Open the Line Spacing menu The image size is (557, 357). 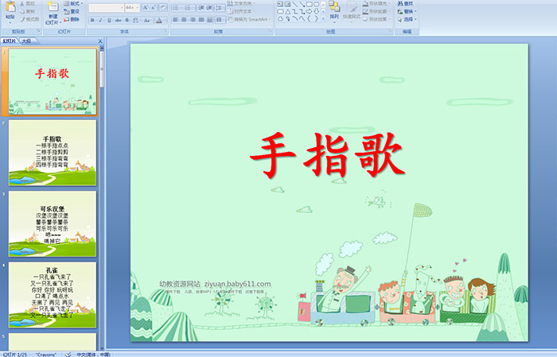pyautogui.click(x=220, y=8)
